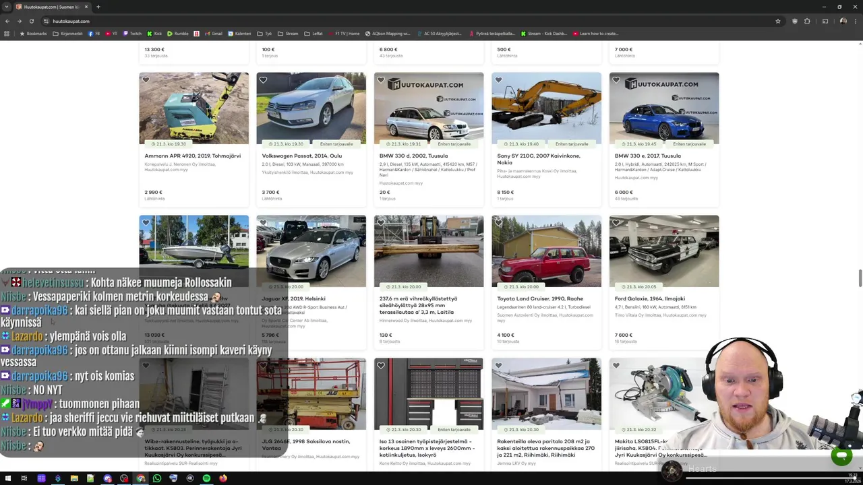Screen dimensions: 863x485
Task: Open the chat support bubble
Action: click(841, 456)
